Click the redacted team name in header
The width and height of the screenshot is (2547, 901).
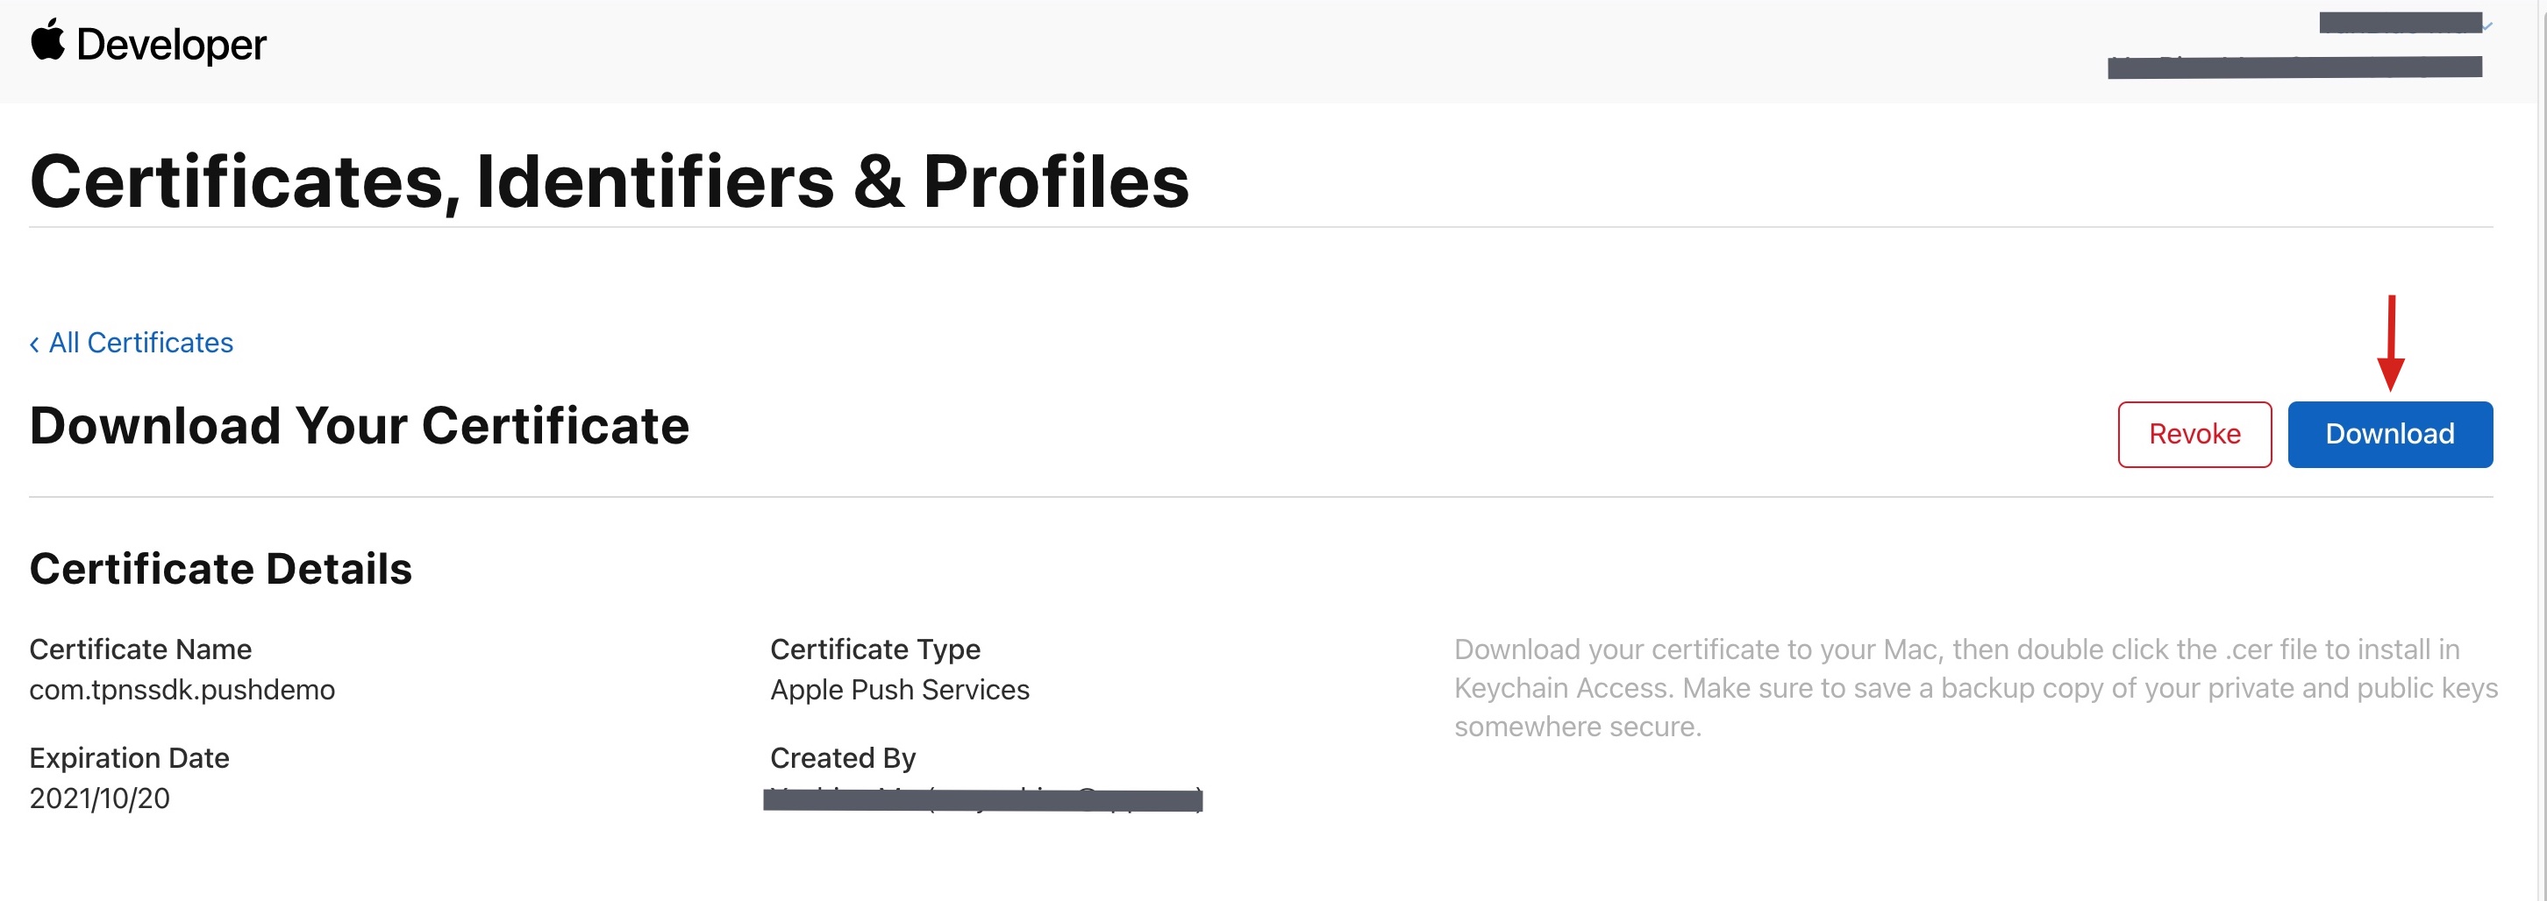tap(2294, 67)
